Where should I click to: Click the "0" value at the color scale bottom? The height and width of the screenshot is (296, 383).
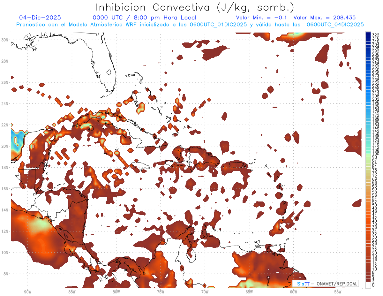[x=374, y=285]
